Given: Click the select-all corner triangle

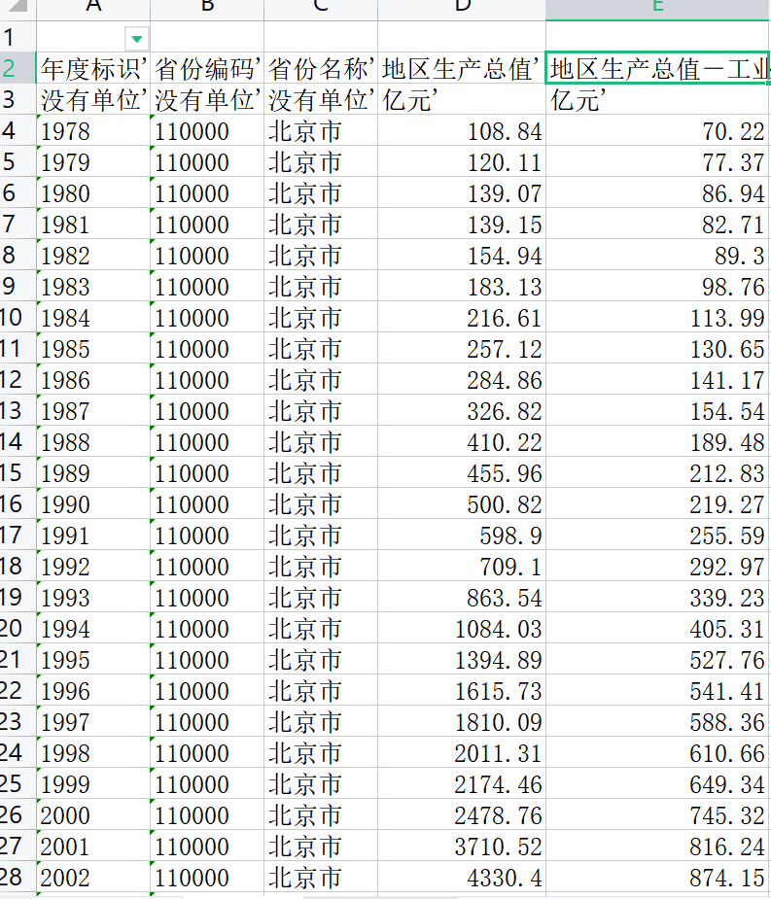Looking at the screenshot, I should click(x=18, y=6).
